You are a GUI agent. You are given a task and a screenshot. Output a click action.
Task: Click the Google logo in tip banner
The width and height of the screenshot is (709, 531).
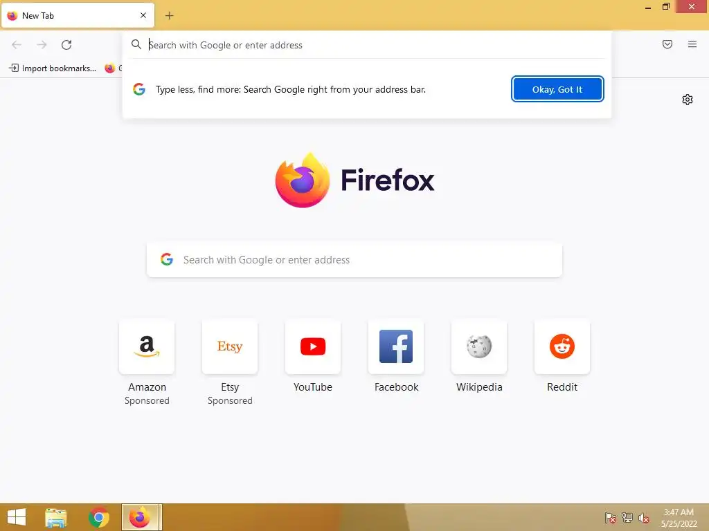(x=139, y=89)
